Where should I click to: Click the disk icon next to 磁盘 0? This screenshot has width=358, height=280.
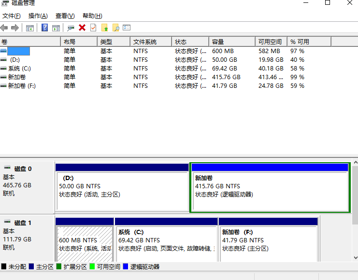point(7,168)
